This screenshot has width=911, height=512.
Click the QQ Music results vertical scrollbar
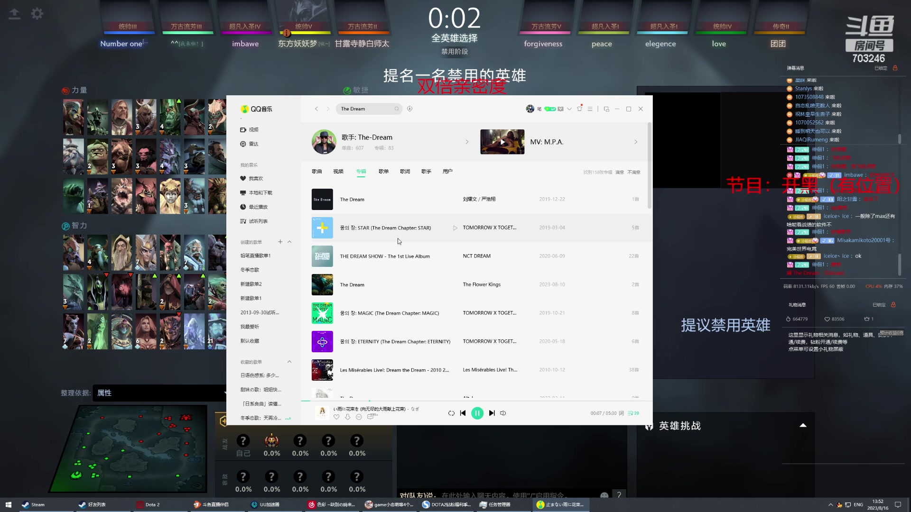tap(649, 166)
